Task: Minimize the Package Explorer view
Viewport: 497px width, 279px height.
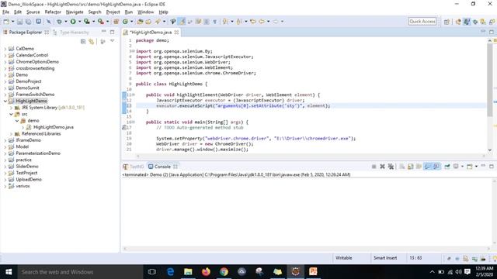Action: tap(103, 32)
